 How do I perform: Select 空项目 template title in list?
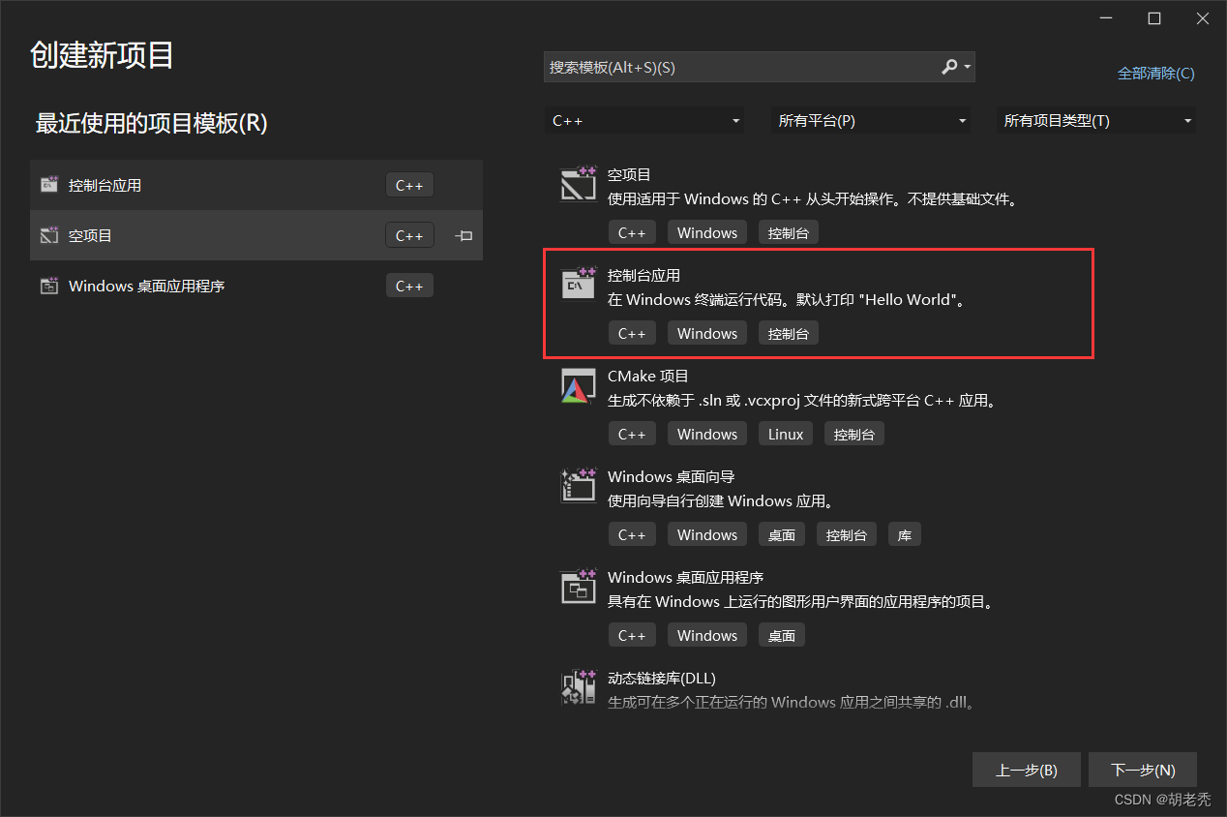click(x=629, y=175)
